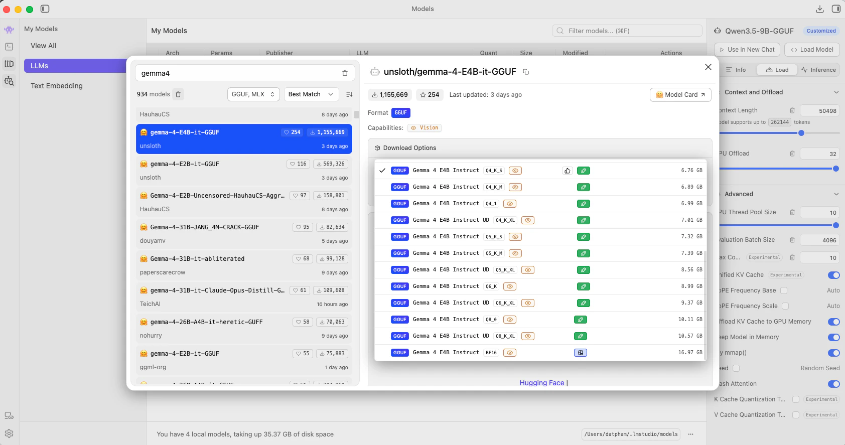Collapse the Context and Offload section
Screen dimensions: 845x445
click(x=836, y=92)
